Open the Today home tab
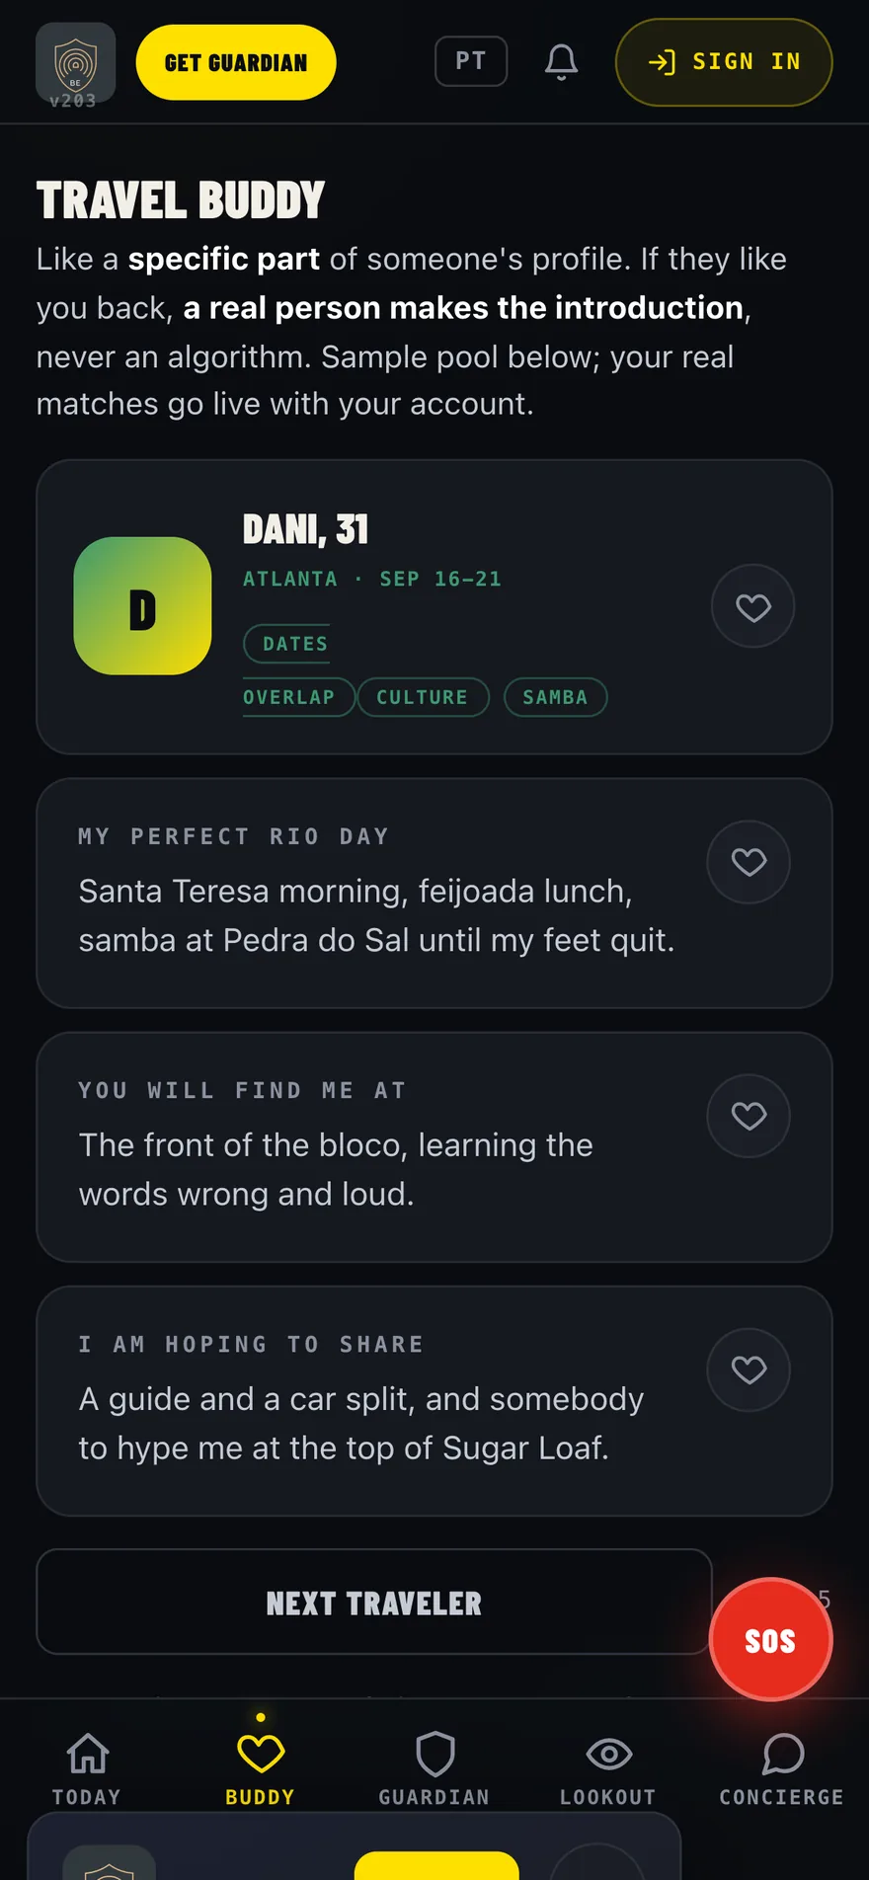This screenshot has height=1880, width=869. pos(87,1767)
